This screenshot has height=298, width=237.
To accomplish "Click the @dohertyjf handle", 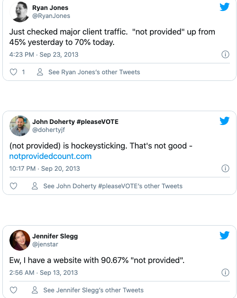I will click(49, 130).
